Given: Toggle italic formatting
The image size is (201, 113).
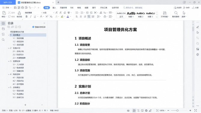Looking at the screenshot, I should point(31,17).
